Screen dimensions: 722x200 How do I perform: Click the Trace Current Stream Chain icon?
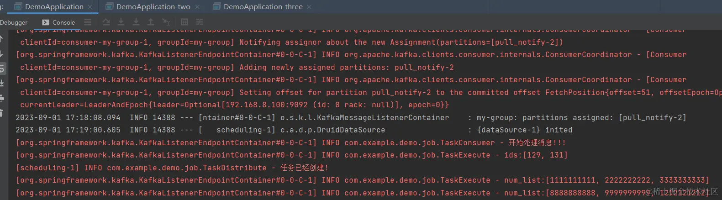pyautogui.click(x=200, y=22)
